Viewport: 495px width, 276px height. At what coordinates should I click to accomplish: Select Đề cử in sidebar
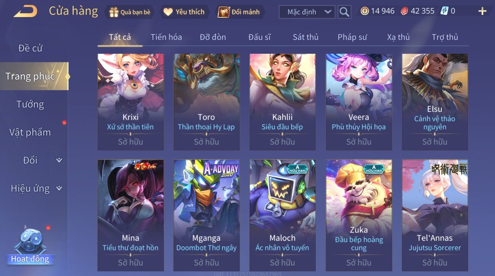pyautogui.click(x=30, y=48)
